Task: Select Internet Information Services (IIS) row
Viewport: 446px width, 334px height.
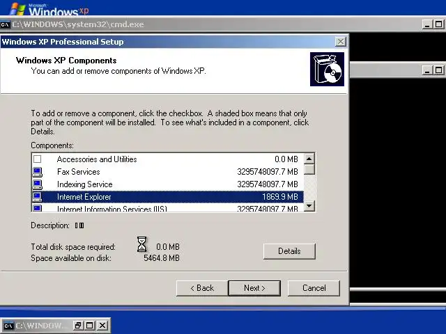Action: coord(167,208)
